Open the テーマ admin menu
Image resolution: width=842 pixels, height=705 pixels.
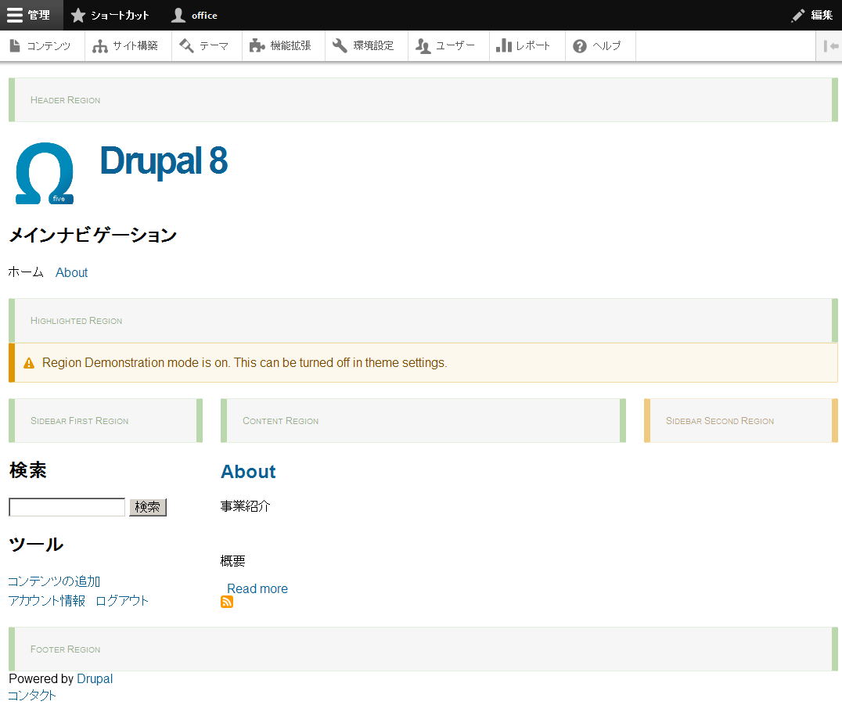(207, 46)
